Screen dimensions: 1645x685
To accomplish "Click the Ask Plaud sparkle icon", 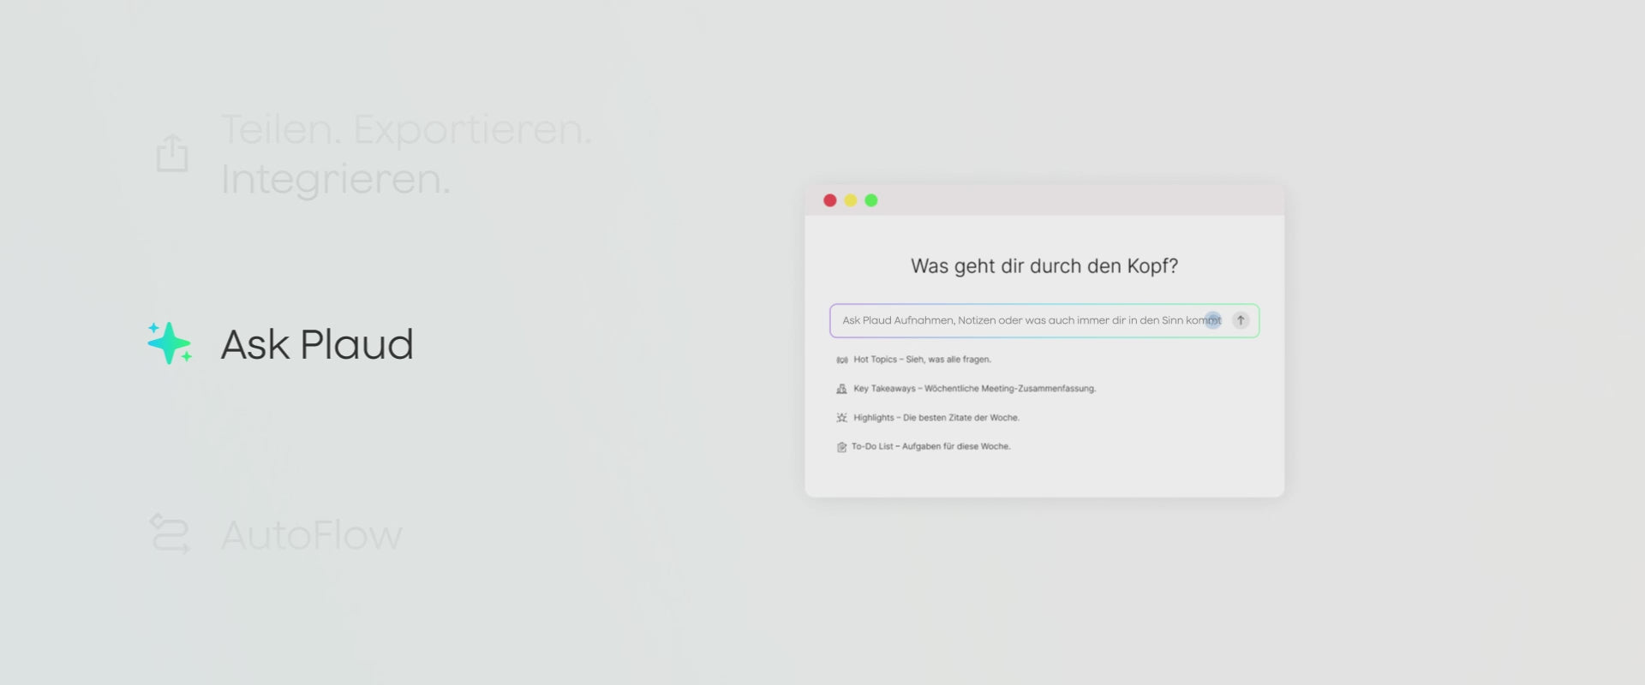I will (x=170, y=343).
